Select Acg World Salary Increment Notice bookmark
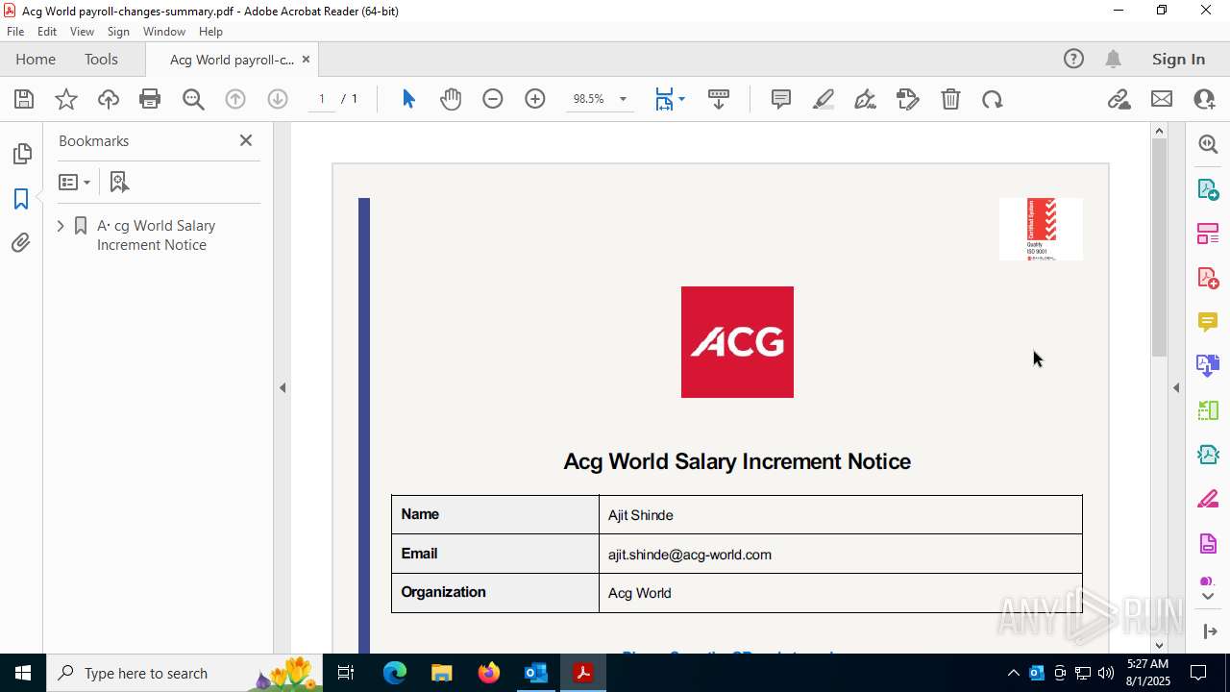Screen dimensions: 1230x692 (156, 235)
